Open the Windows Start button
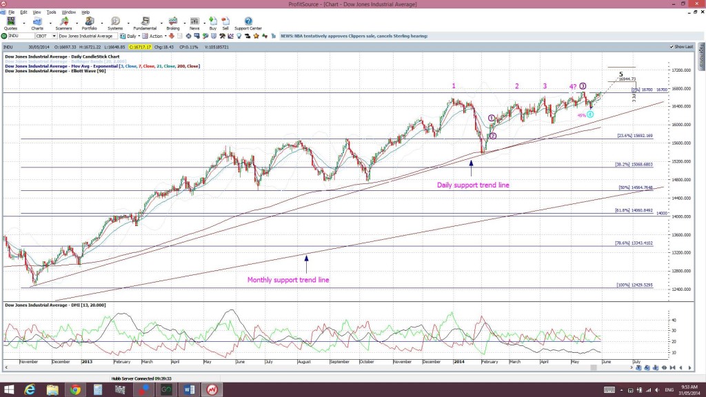This screenshot has width=706, height=397. 8,389
